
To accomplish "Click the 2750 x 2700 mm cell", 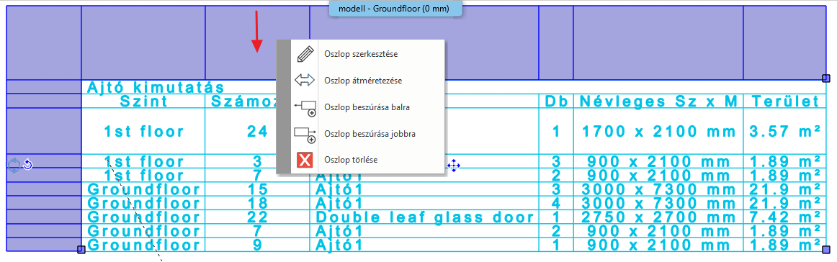I will [x=658, y=217].
